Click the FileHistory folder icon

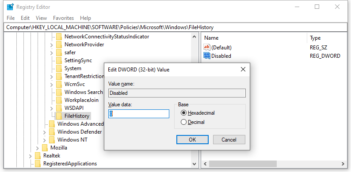point(59,116)
